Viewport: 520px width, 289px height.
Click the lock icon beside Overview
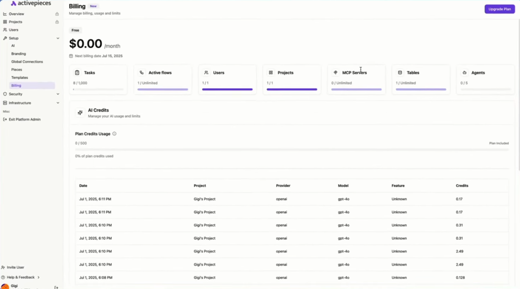57,14
